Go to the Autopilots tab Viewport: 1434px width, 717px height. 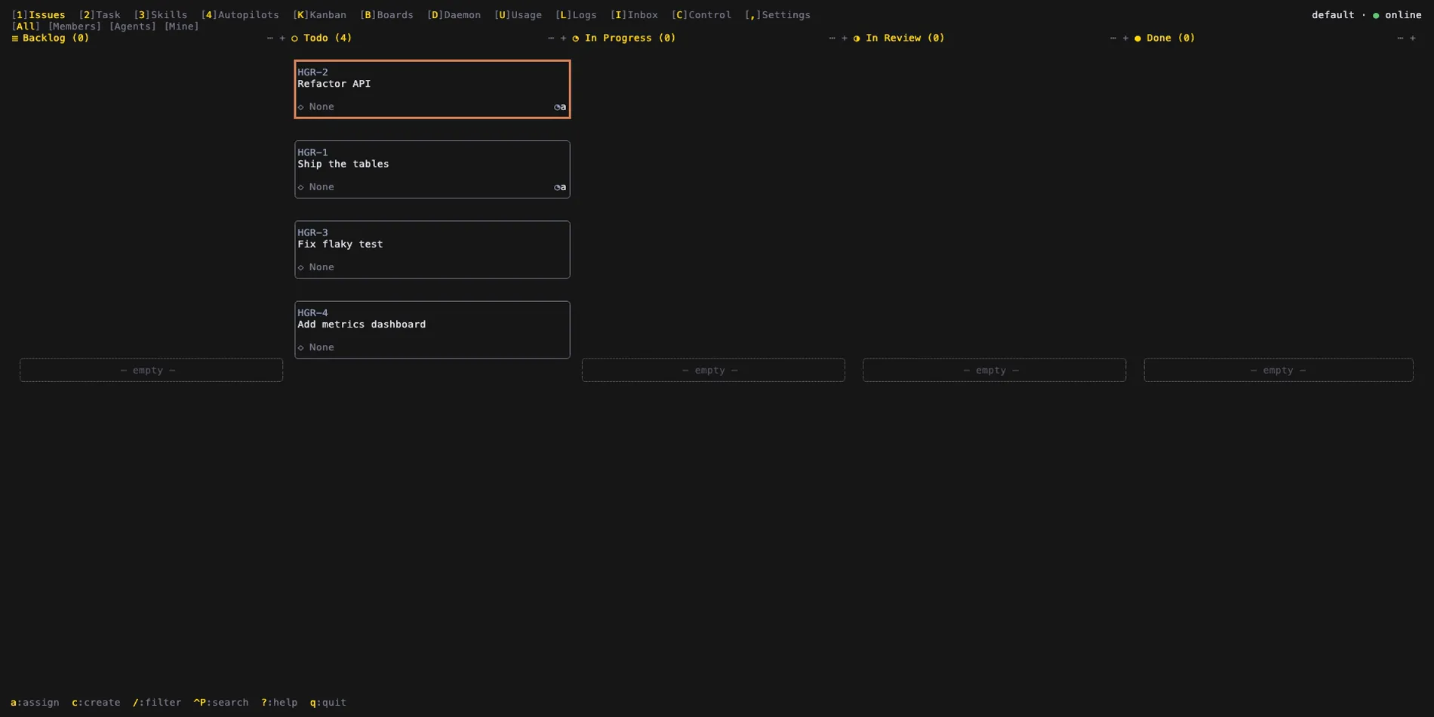pyautogui.click(x=240, y=15)
